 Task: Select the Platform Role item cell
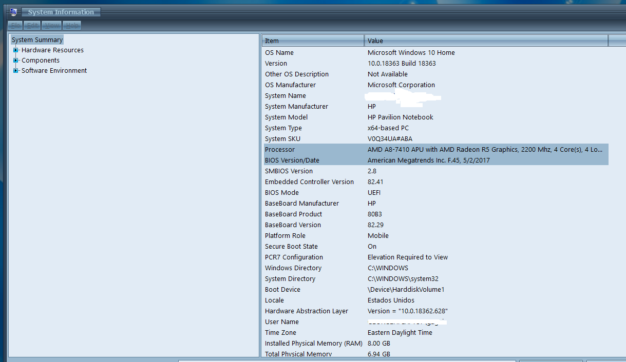pyautogui.click(x=285, y=236)
